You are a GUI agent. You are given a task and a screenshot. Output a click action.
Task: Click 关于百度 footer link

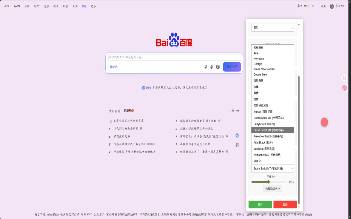(x=40, y=214)
